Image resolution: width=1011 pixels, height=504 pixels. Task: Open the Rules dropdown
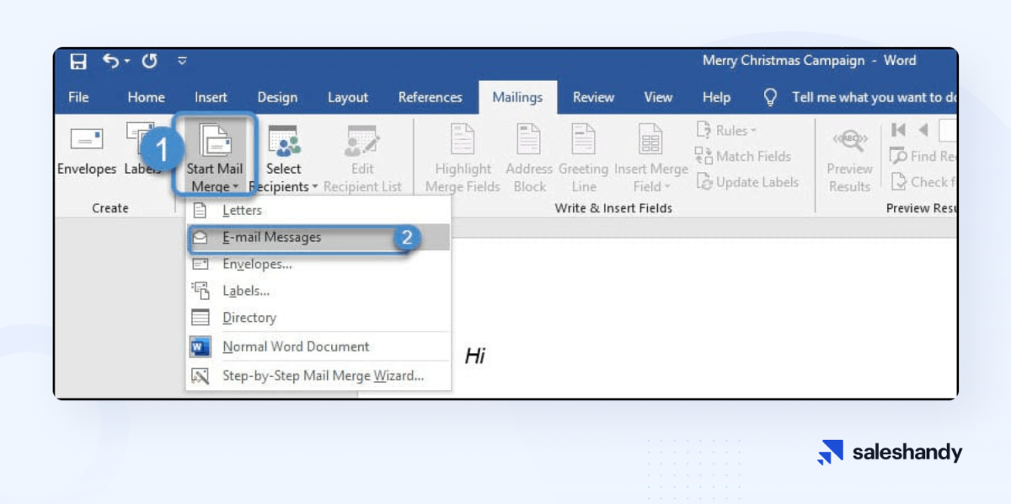(x=726, y=131)
